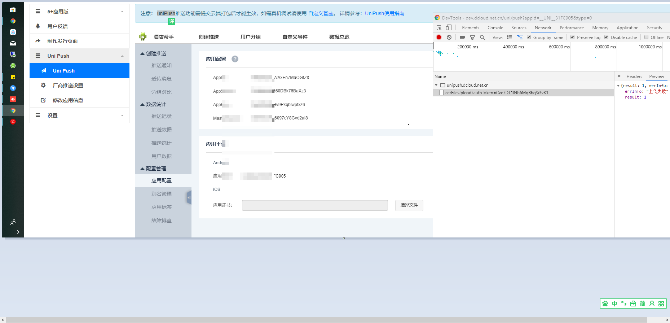Collapse the 配置管理 sidebar group
This screenshot has height=323, width=670.
tap(142, 169)
